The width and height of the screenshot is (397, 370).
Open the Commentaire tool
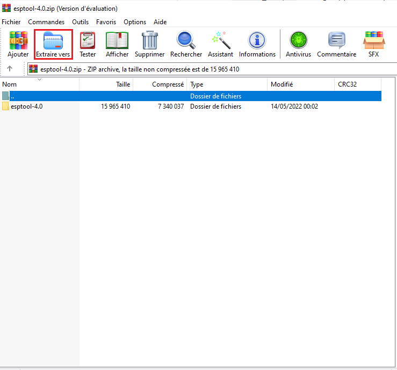(336, 44)
